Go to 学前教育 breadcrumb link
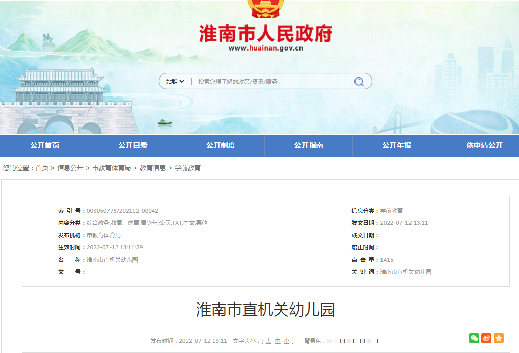Image resolution: width=519 pixels, height=353 pixels. point(187,168)
